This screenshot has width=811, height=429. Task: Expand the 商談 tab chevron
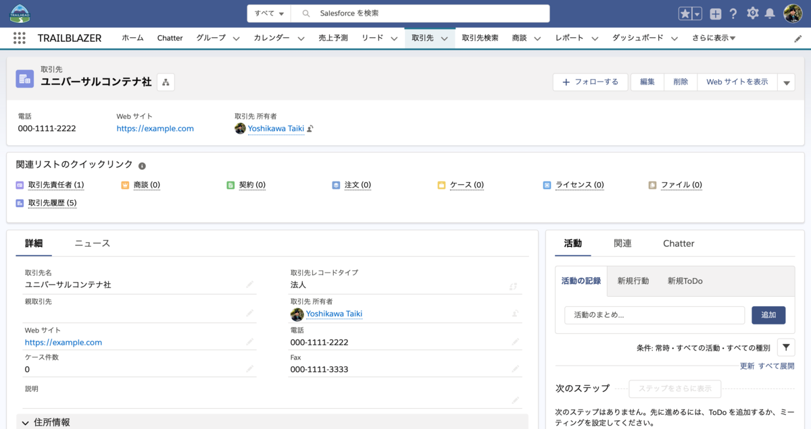[537, 38]
